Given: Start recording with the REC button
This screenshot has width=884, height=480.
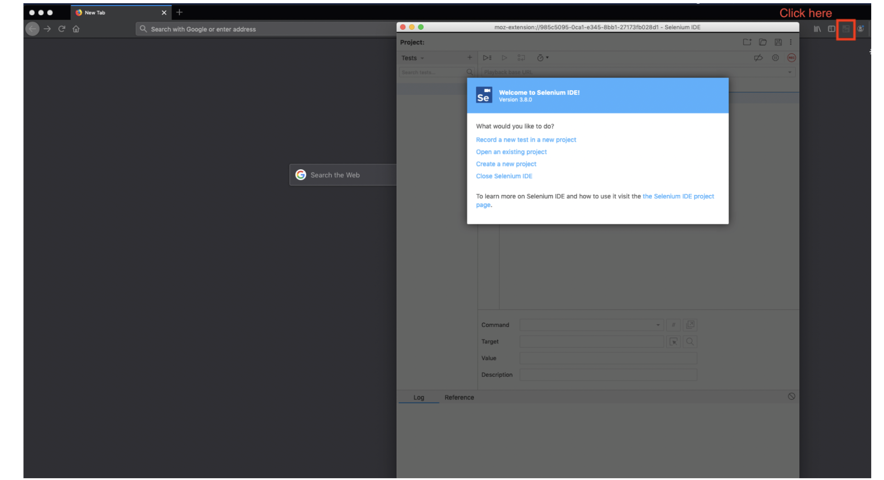Looking at the screenshot, I should (x=792, y=58).
